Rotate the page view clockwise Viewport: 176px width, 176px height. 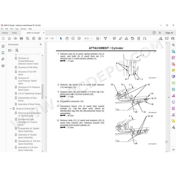click(145, 38)
